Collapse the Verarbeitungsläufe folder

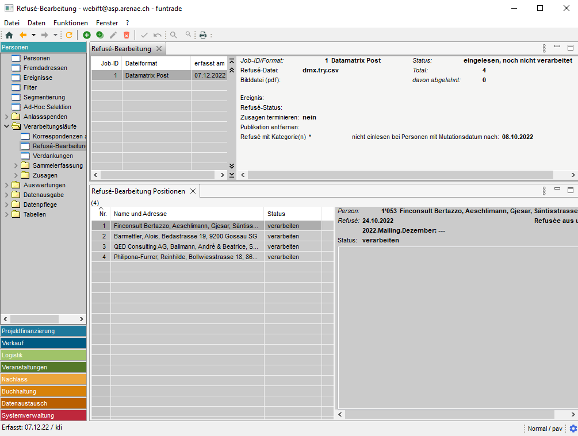[7, 126]
